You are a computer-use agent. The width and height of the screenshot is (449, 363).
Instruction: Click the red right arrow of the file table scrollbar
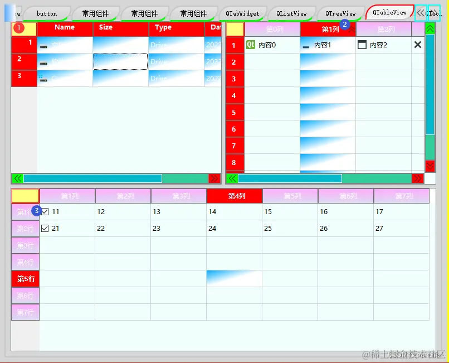[x=214, y=178]
